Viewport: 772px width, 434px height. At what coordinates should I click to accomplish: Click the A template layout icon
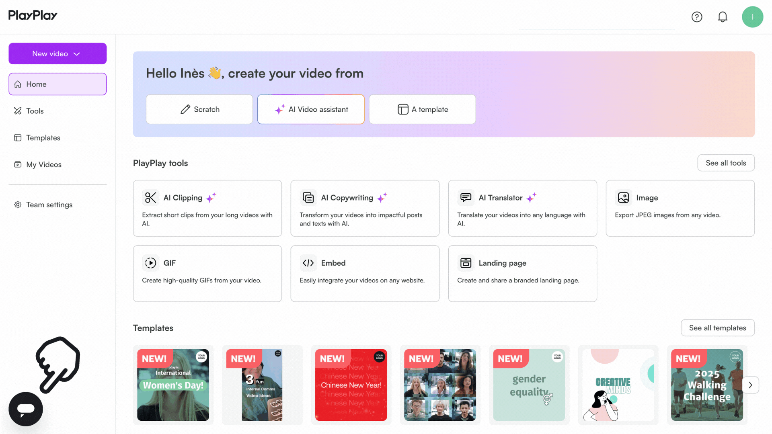click(x=403, y=109)
